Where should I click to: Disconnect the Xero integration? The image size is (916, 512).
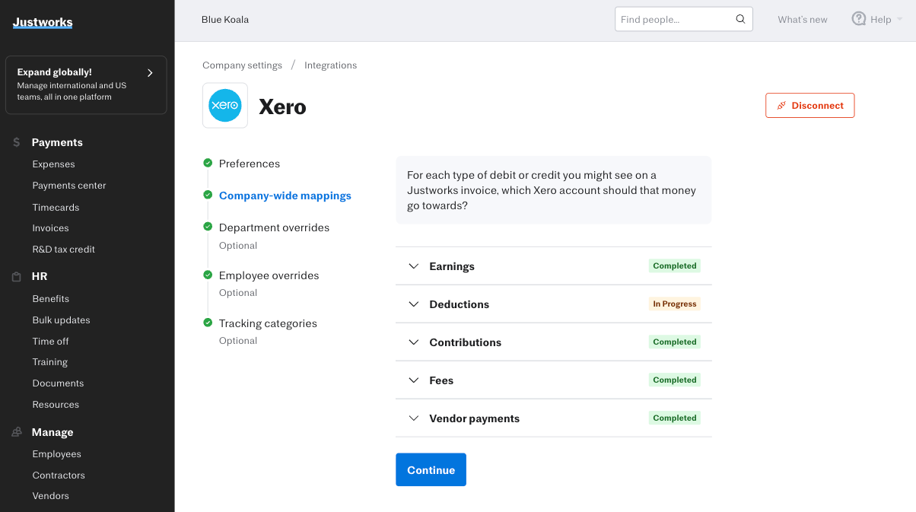point(809,106)
